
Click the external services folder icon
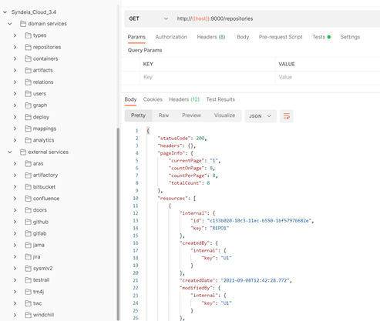[23, 152]
